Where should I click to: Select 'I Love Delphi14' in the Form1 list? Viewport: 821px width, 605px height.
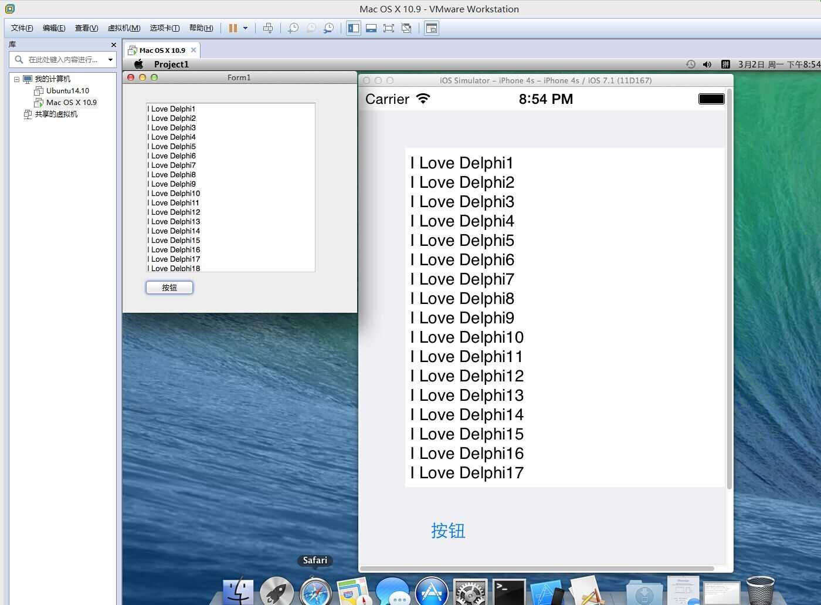pyautogui.click(x=174, y=231)
